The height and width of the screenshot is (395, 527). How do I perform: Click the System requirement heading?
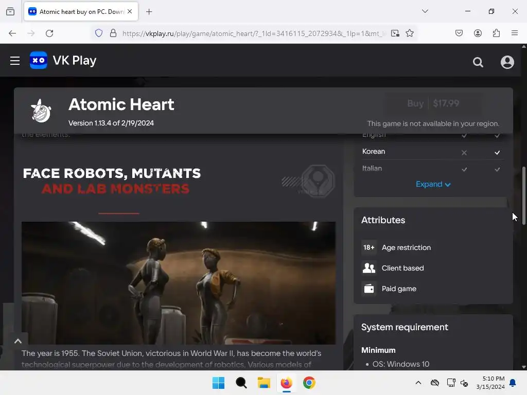click(x=405, y=327)
